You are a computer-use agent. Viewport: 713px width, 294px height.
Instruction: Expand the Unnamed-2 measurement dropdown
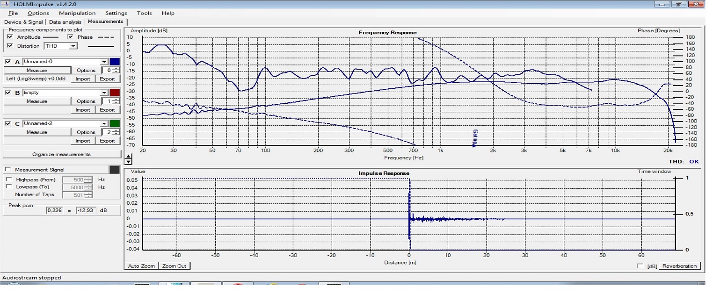(x=104, y=123)
